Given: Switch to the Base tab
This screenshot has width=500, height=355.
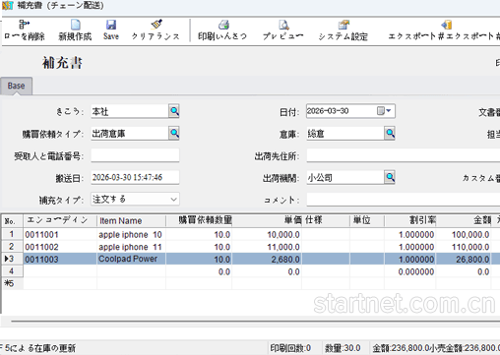Looking at the screenshot, I should pos(16,86).
